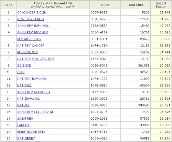This screenshot has height=142, width=172.
Task: Click impact factor value 31.583
Action: click(165, 45)
